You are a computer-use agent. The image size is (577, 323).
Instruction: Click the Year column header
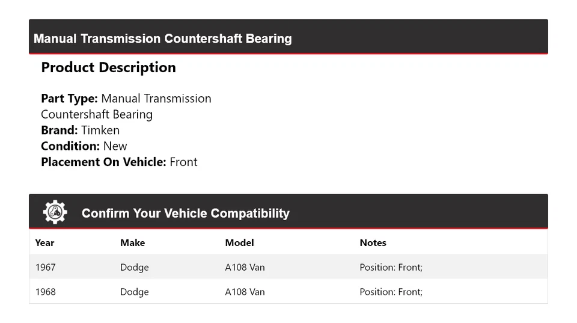click(44, 243)
